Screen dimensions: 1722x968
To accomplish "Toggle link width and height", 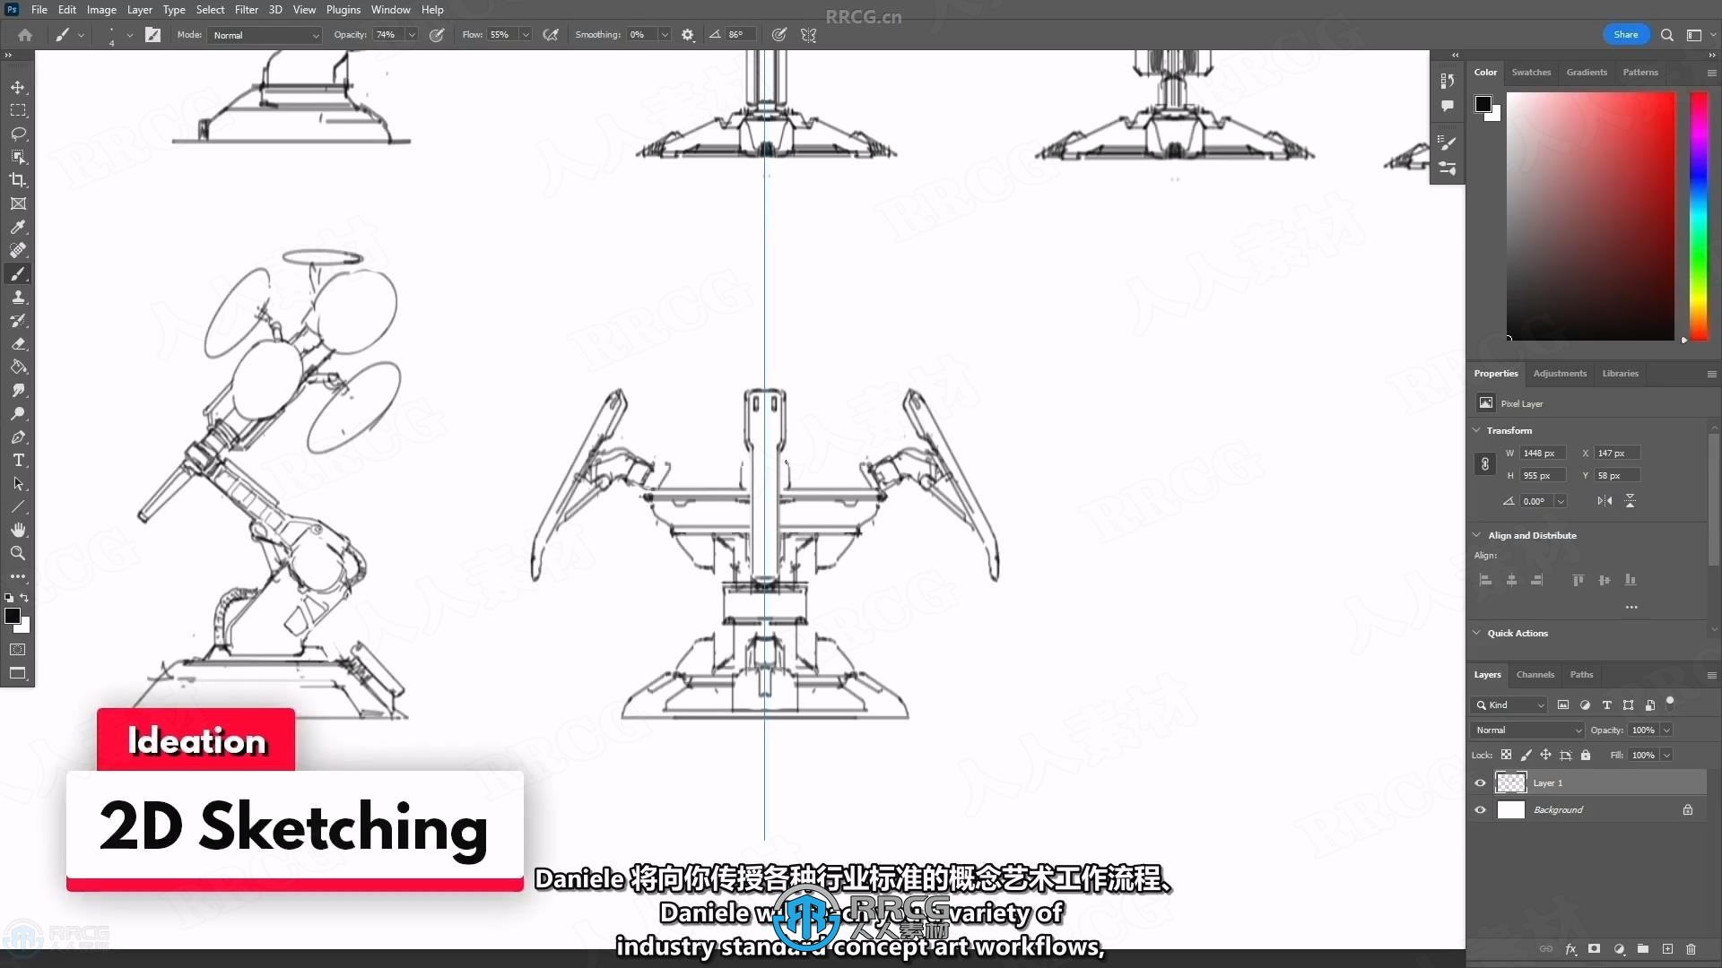I will pos(1484,464).
